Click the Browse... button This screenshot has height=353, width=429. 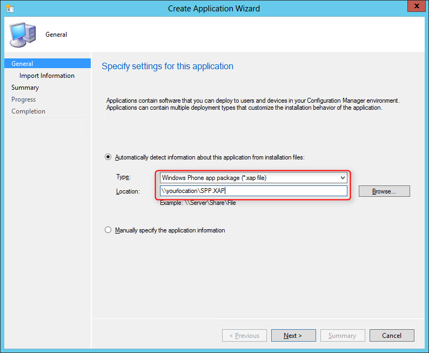384,191
